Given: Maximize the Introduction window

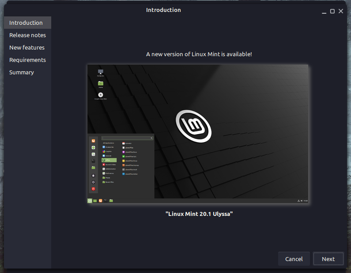Looking at the screenshot, I should [x=332, y=11].
